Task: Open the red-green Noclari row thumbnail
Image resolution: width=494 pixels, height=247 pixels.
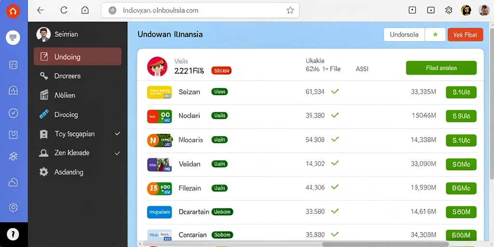Action: 159,116
